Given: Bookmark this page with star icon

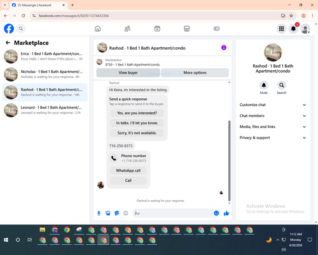Looking at the screenshot, I should coord(291,16).
